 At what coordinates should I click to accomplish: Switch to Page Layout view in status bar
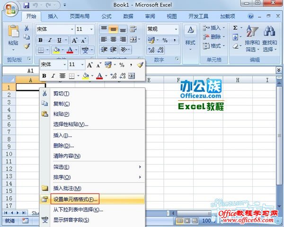(187, 221)
